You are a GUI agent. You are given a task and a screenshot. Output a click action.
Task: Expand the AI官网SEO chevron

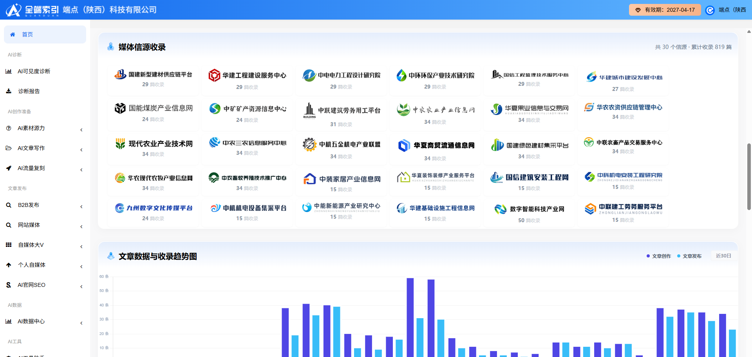coord(81,286)
